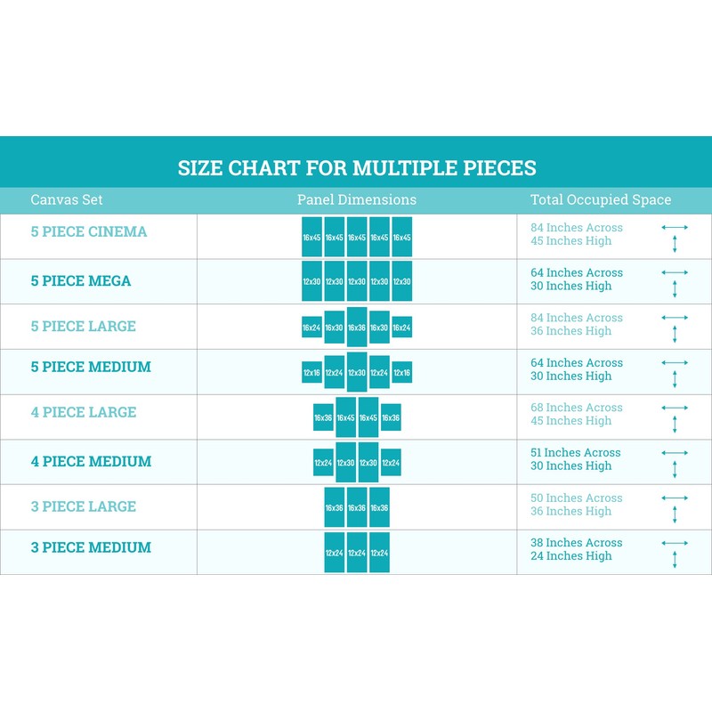Select the 5 PIECE MEGA label
The width and height of the screenshot is (712, 712).
81,281
